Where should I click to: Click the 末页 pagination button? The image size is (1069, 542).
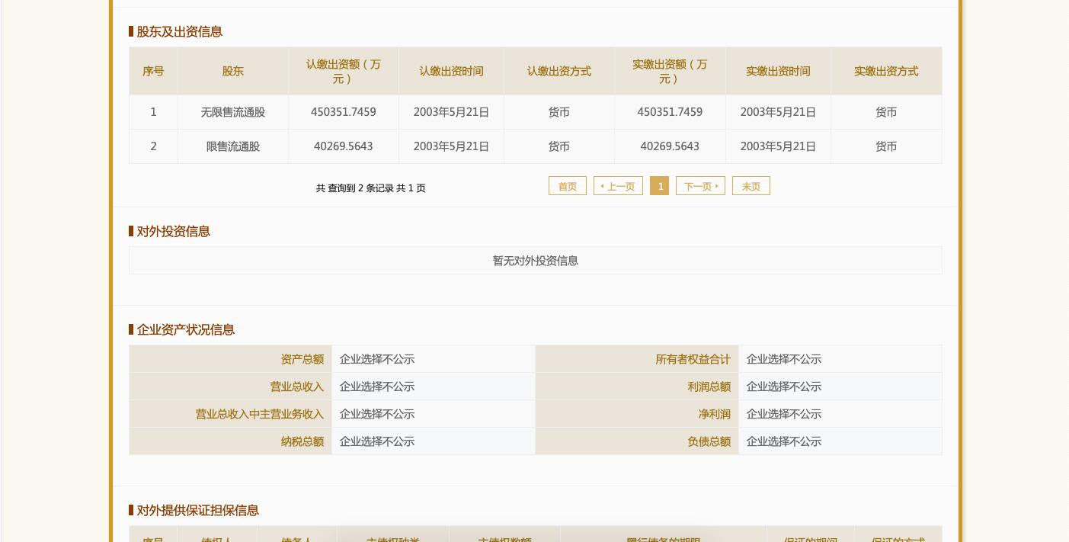click(x=751, y=186)
